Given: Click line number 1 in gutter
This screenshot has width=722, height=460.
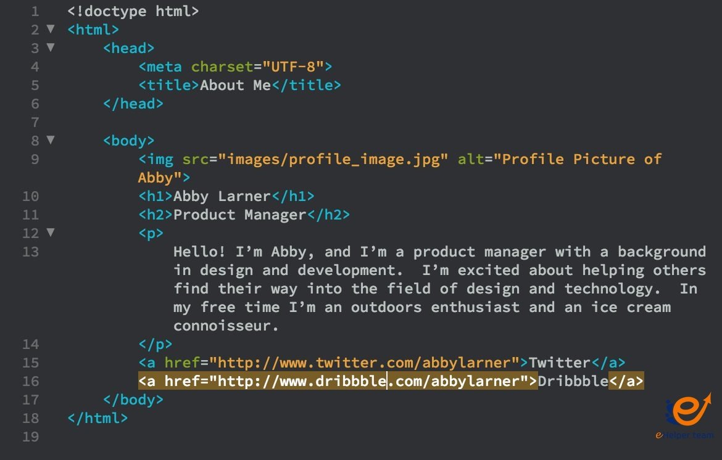Looking at the screenshot, I should [x=34, y=11].
